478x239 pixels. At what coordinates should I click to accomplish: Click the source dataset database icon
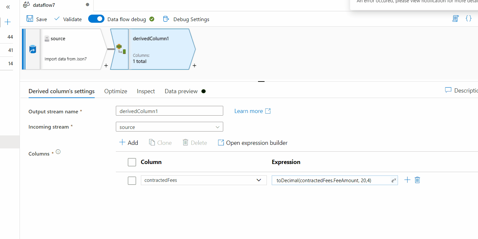click(33, 49)
